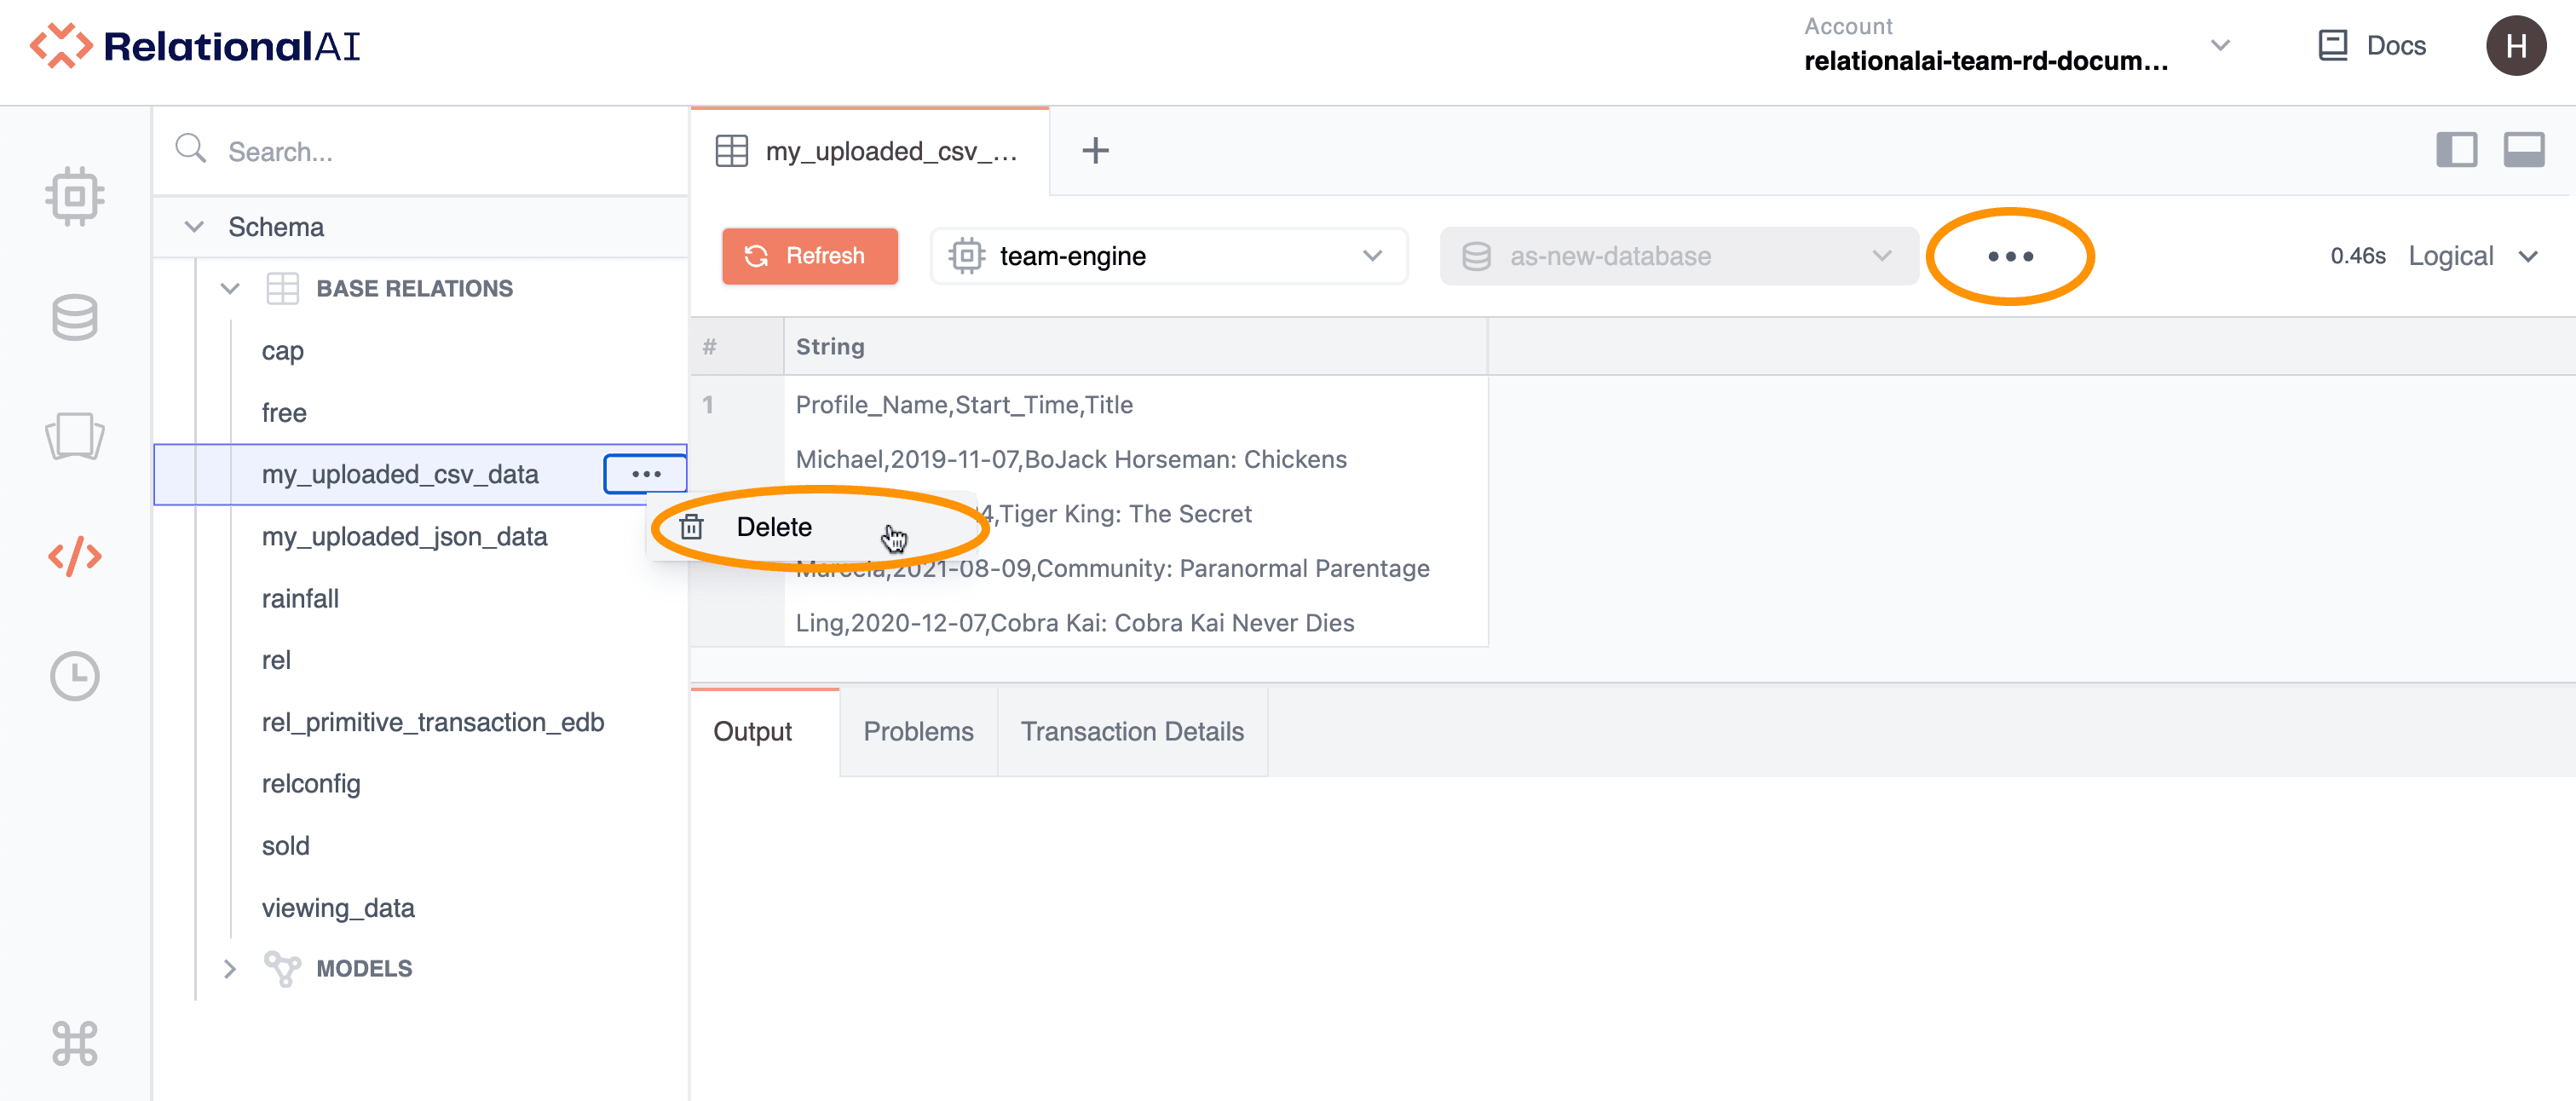Viewport: 2576px width, 1101px height.
Task: Click the code editor sidebar icon
Action: (75, 556)
